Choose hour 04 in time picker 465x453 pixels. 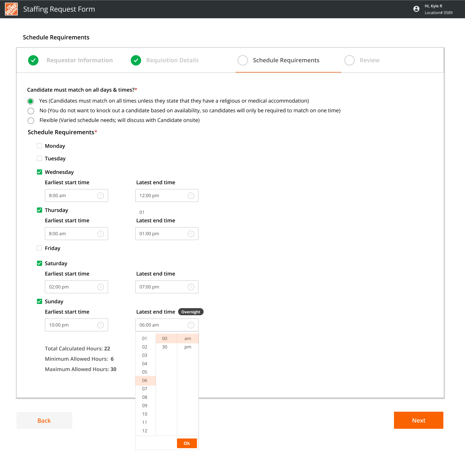point(145,364)
